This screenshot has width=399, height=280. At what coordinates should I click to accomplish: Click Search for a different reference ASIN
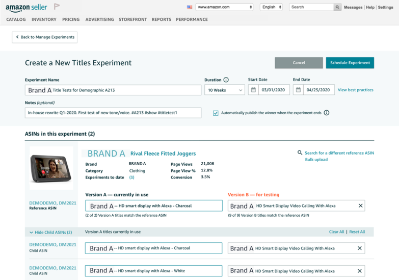339,153
